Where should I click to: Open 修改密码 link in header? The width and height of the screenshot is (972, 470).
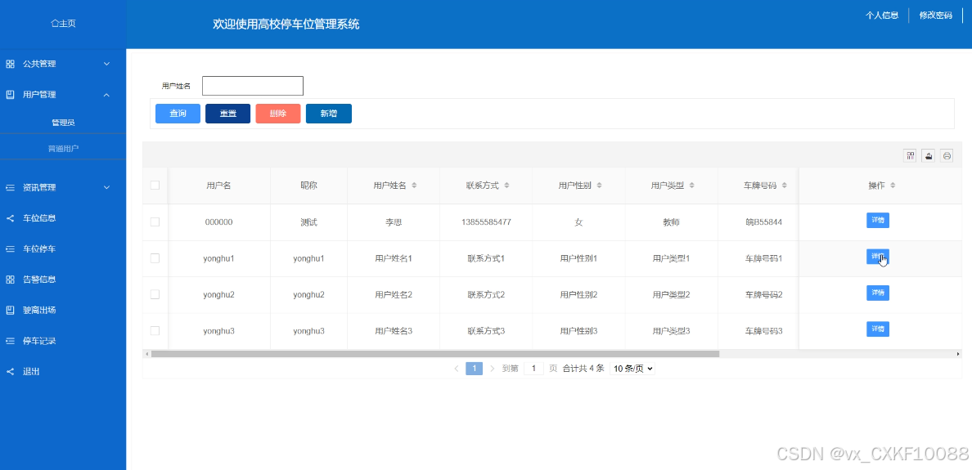(x=935, y=16)
